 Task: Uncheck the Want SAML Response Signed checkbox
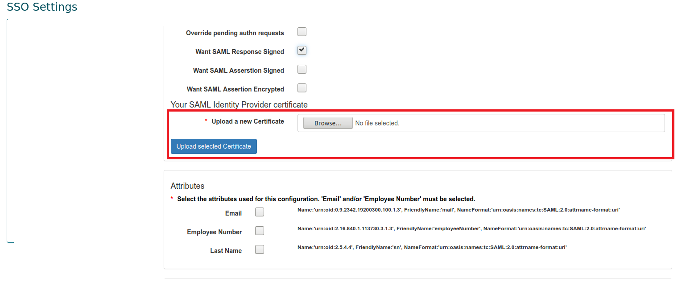[x=302, y=50]
